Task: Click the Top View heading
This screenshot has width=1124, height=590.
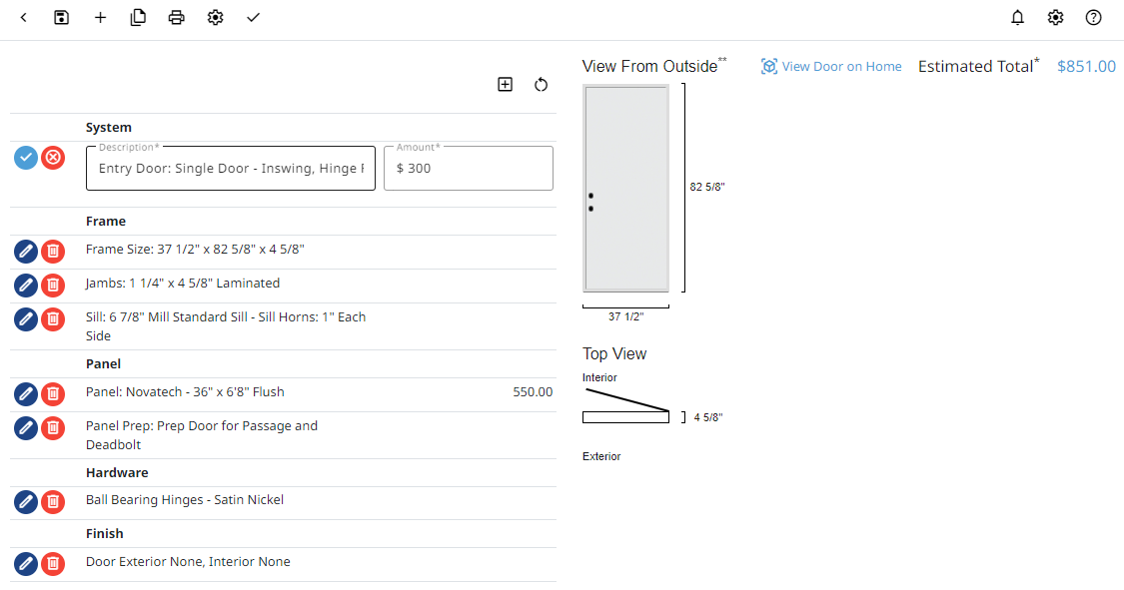Action: coord(614,353)
